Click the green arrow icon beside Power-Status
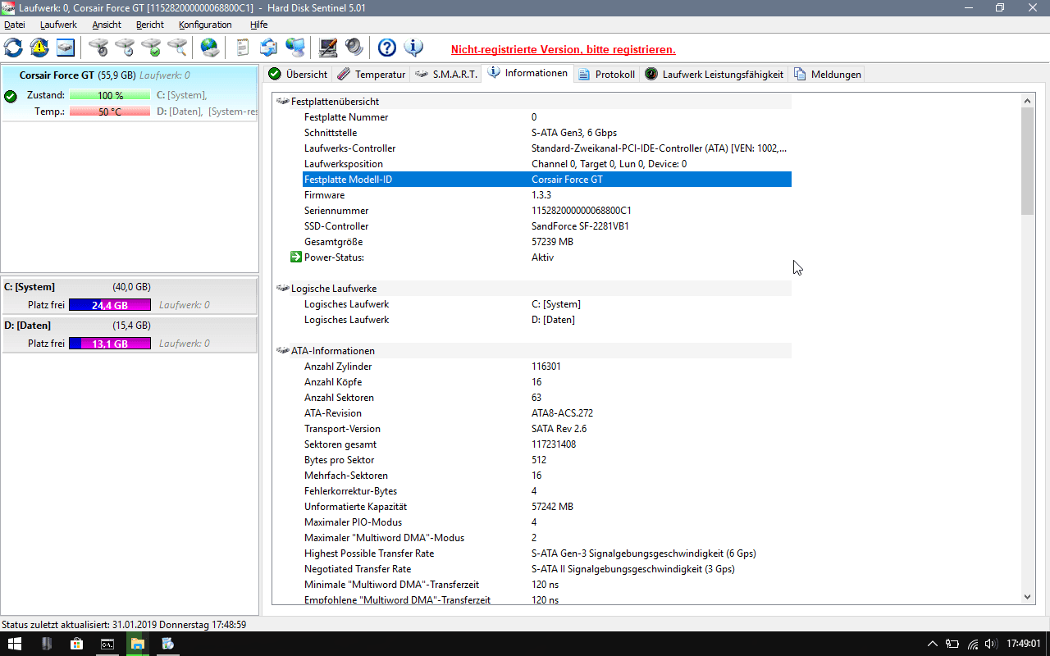 click(296, 257)
